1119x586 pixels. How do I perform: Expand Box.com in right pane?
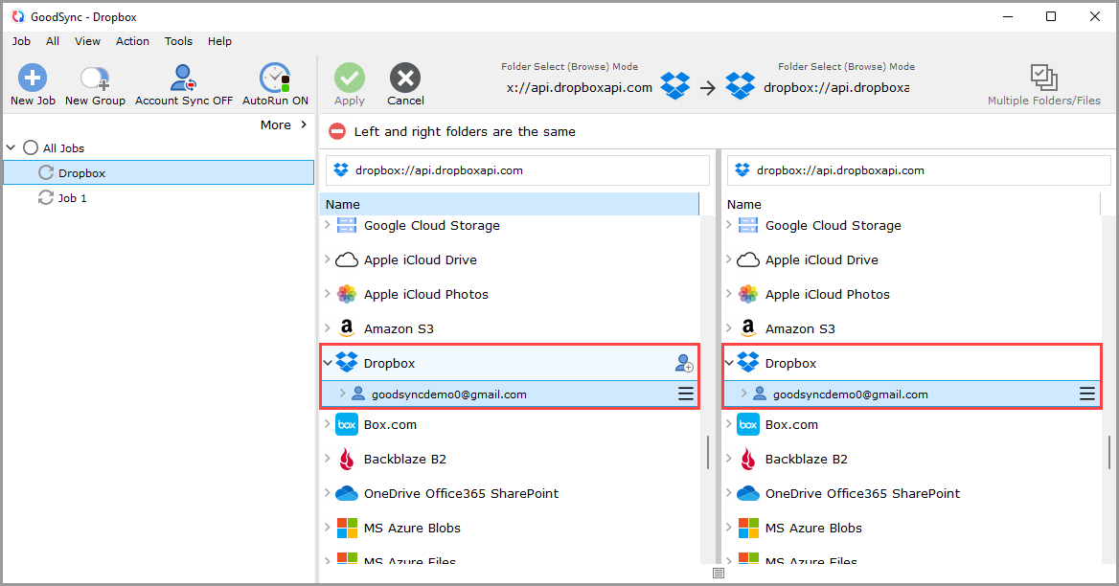(729, 423)
